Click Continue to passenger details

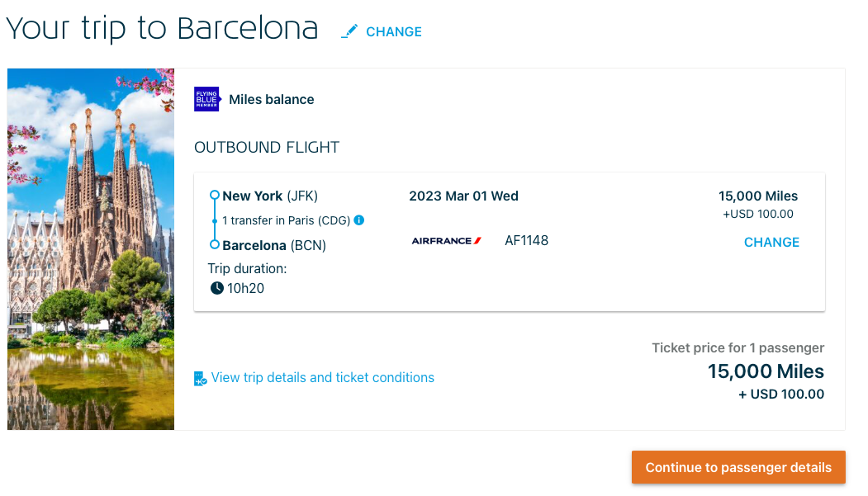point(738,467)
